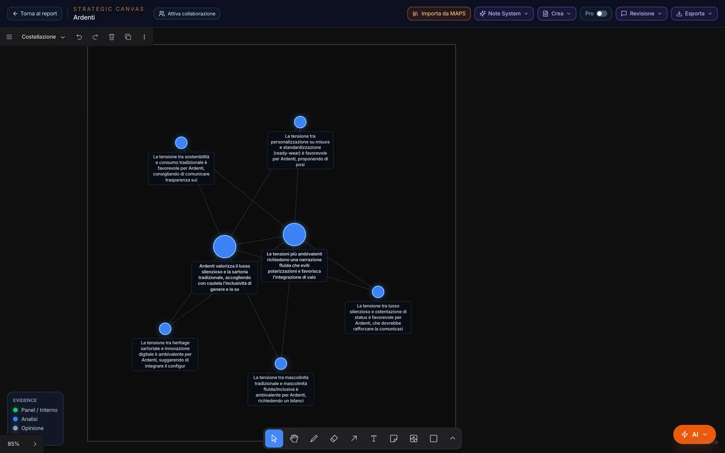The height and width of the screenshot is (453, 725).
Task: Select node above 'Ardenti valorizza il lusso' label
Action: (225, 247)
